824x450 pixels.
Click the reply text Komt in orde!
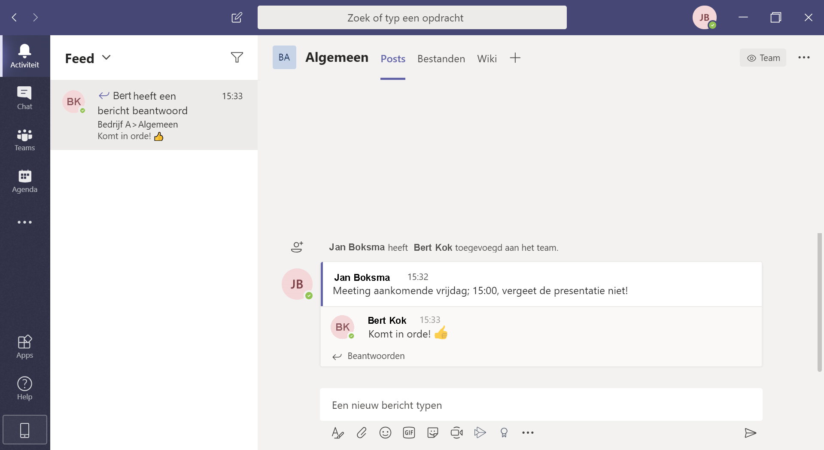[400, 334]
